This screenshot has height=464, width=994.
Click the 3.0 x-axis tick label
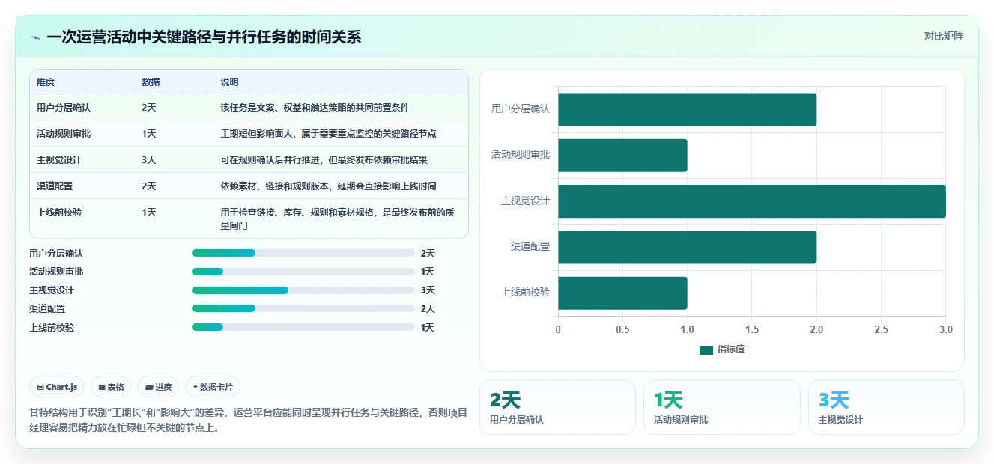946,330
